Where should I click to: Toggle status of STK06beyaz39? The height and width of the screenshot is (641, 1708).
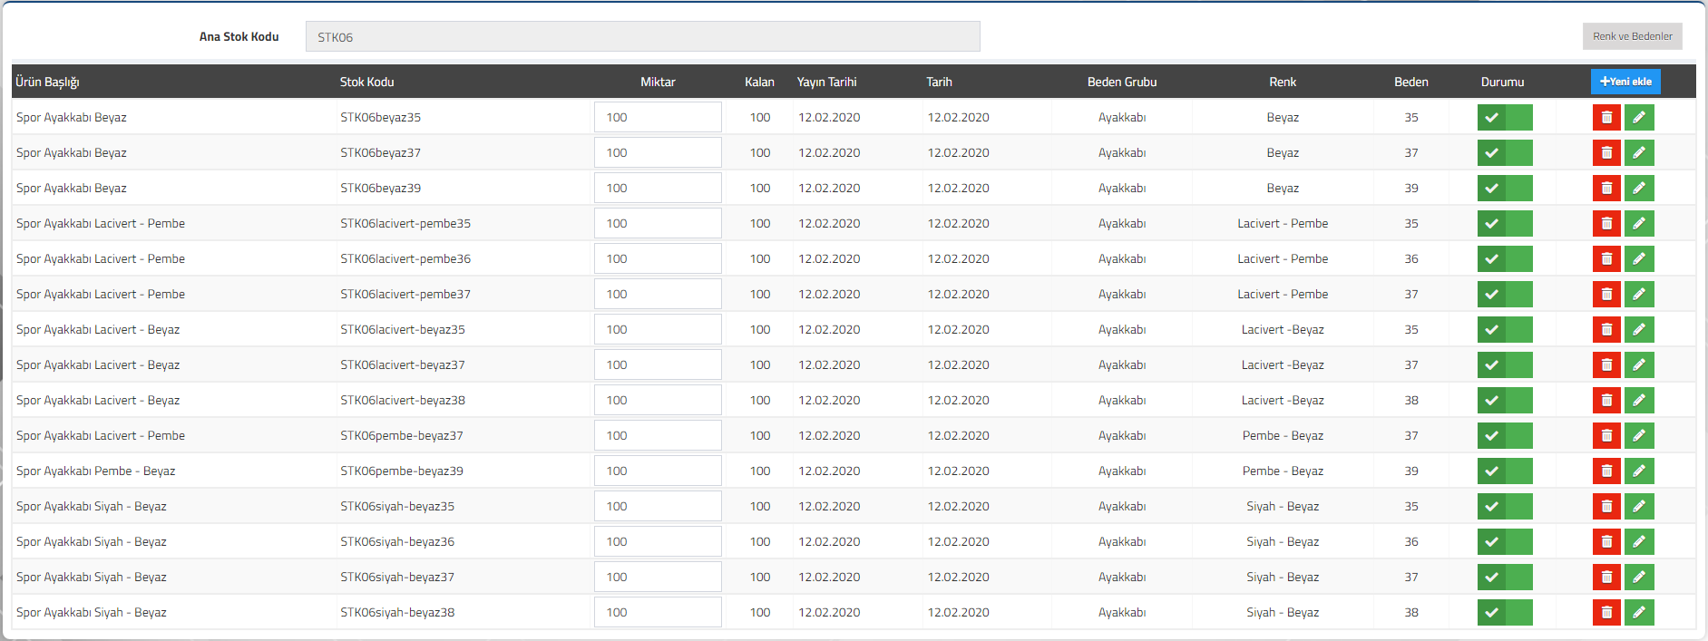click(x=1505, y=189)
